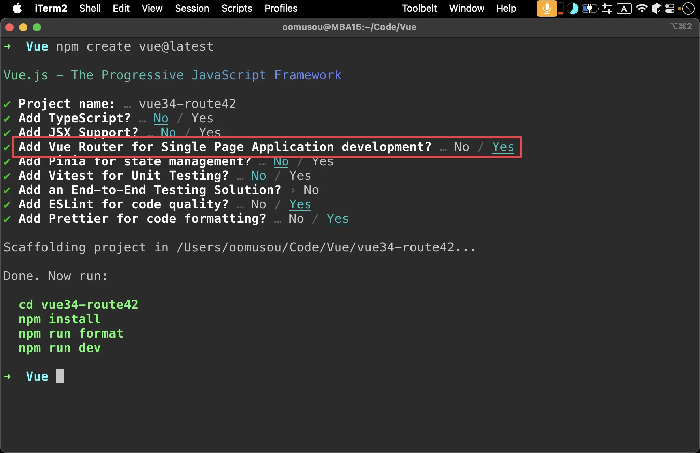Click No on the Add Vue Router row
The height and width of the screenshot is (453, 700).
pyautogui.click(x=461, y=147)
